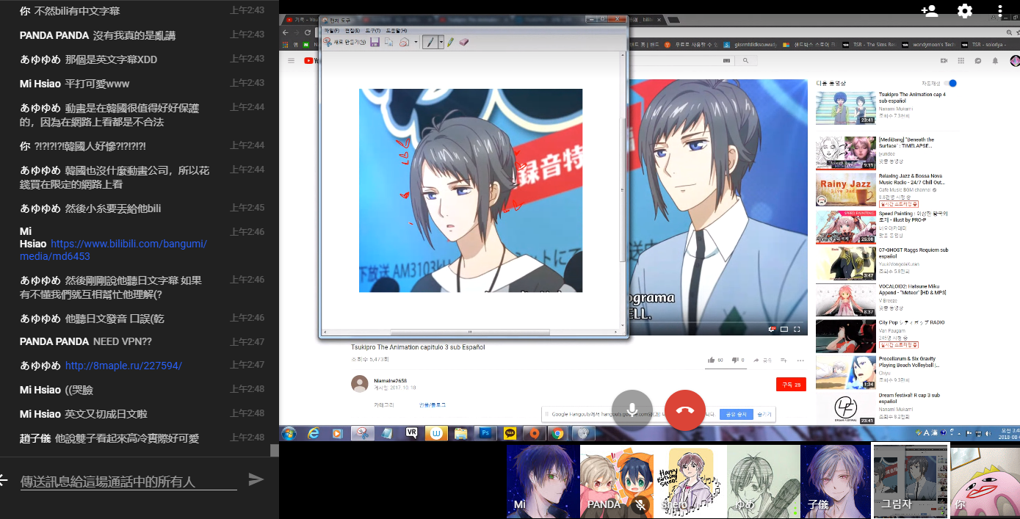Open YouTube account avatar
1020x519 pixels.
[x=1015, y=61]
